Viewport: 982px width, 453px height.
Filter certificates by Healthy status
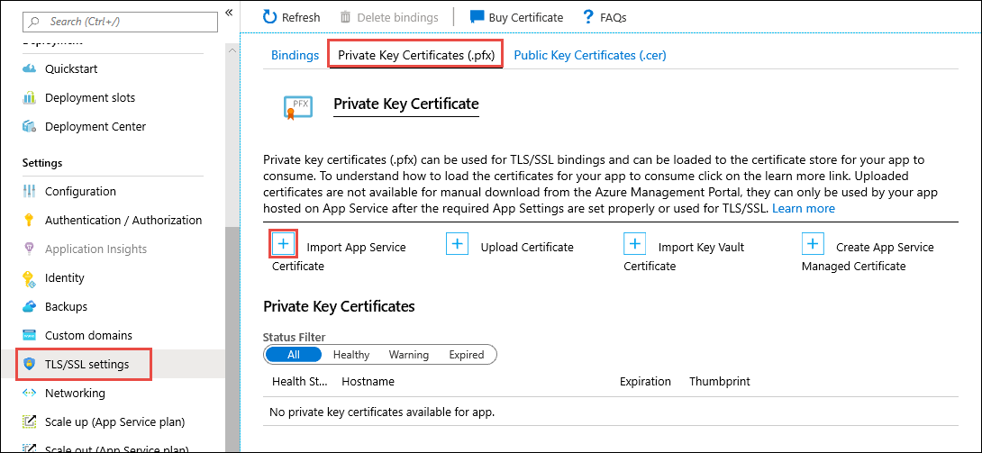[x=351, y=355]
